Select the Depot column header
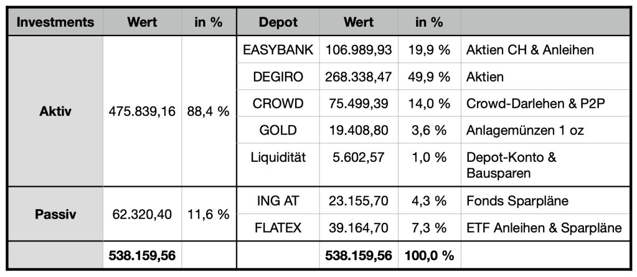Screen dimensions: 637x277 (x=278, y=22)
